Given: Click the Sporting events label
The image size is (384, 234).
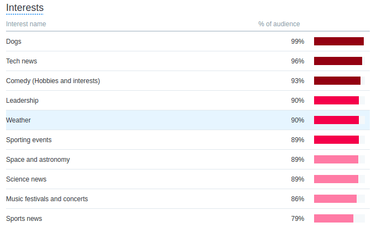Looking at the screenshot, I should coord(29,140).
